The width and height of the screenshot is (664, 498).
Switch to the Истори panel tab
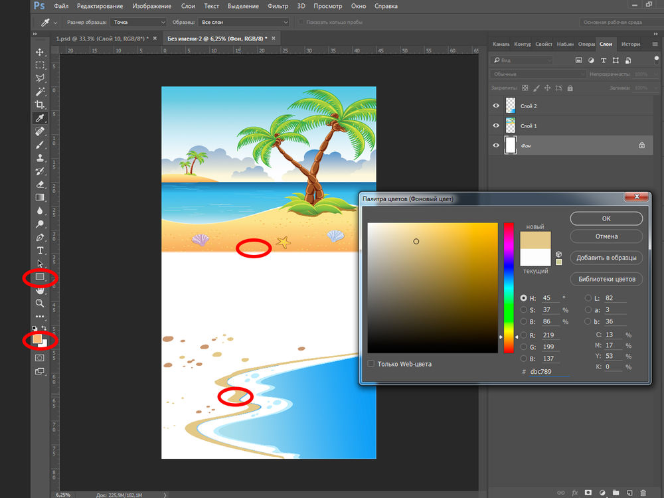tap(631, 44)
